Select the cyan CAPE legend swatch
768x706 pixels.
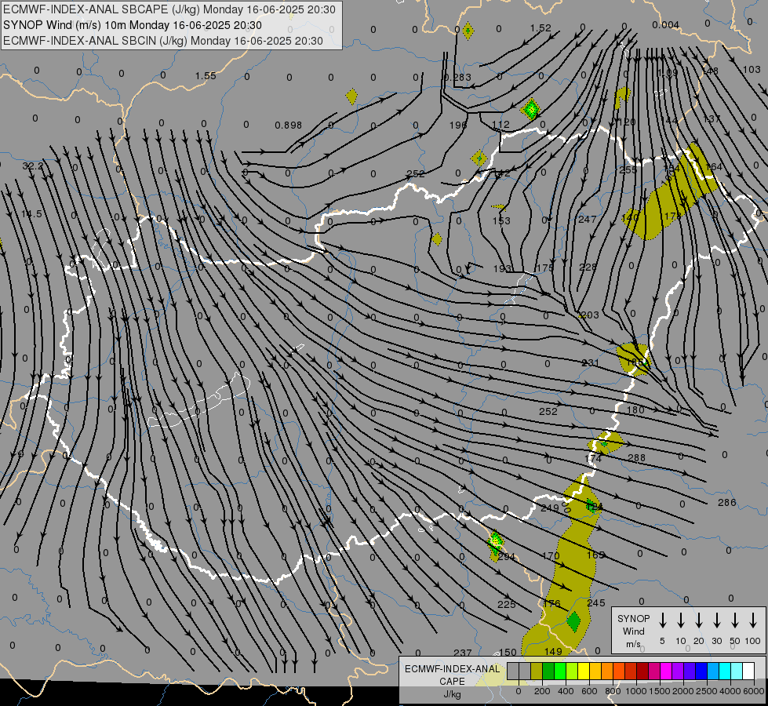(724, 671)
